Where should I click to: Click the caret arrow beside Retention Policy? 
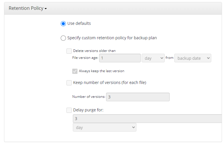46,9
